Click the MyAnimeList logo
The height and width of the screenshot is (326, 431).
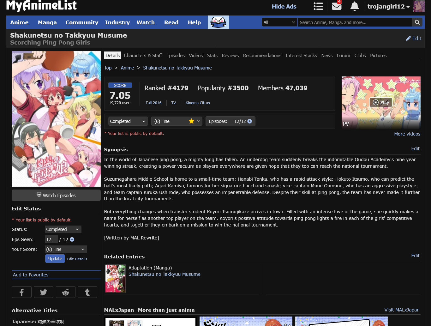click(41, 6)
